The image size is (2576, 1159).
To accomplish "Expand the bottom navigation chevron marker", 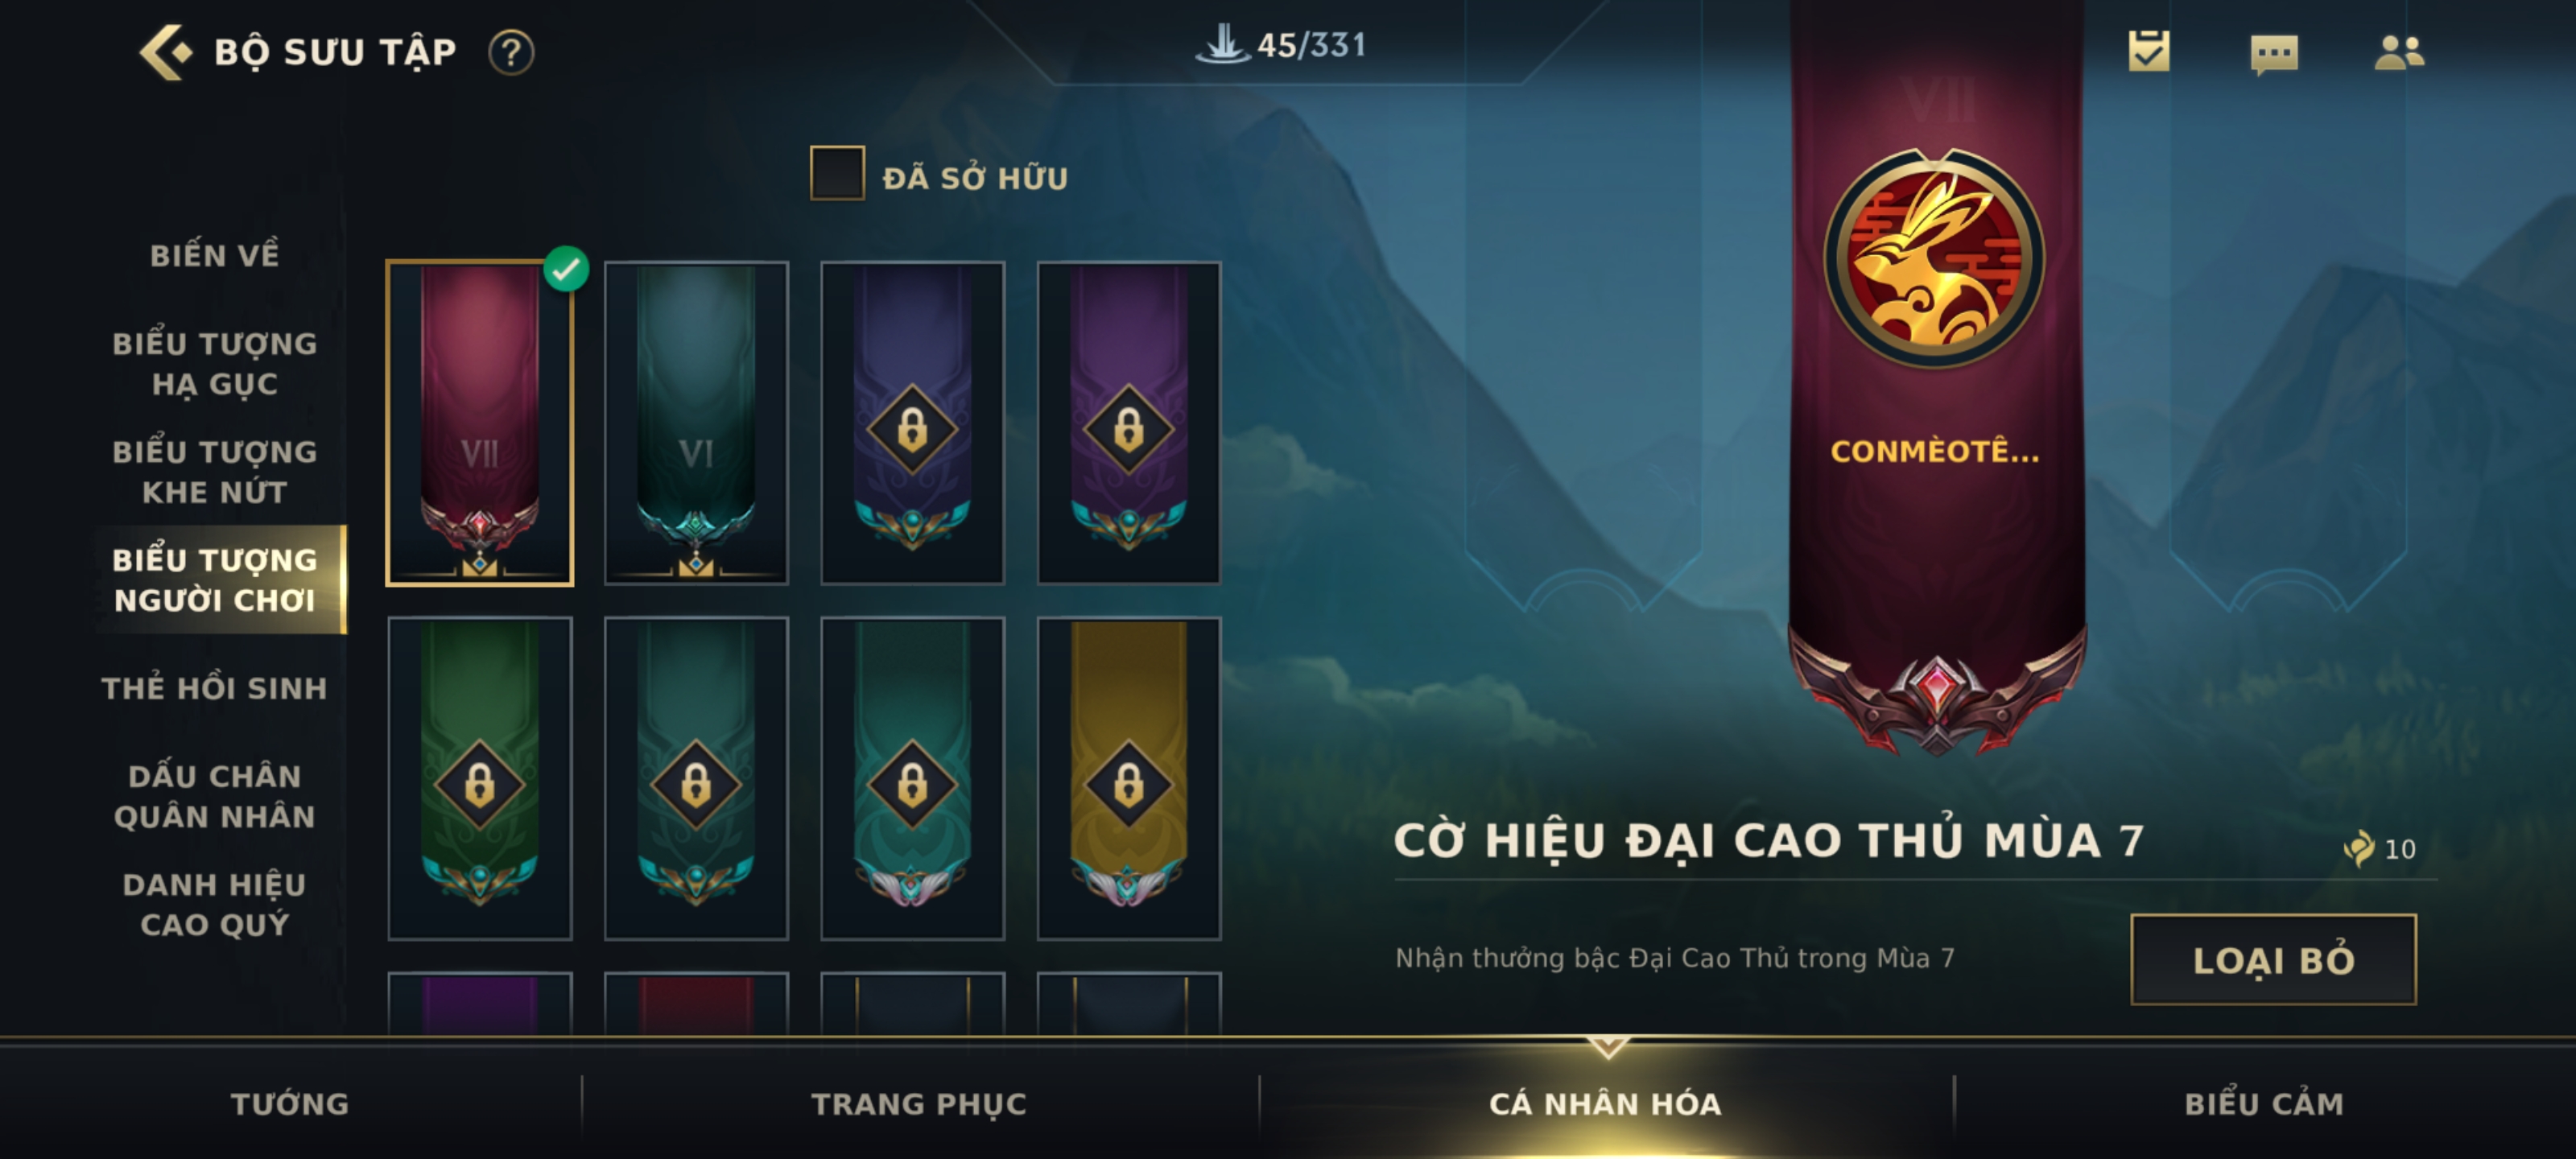I will pyautogui.click(x=1607, y=1046).
